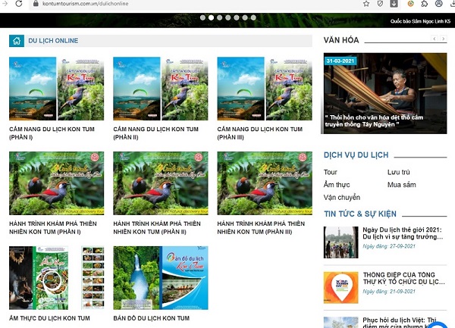Viewport: 455px width, 328px height.
Task: Open the browser profile account icon
Action: 438,4
